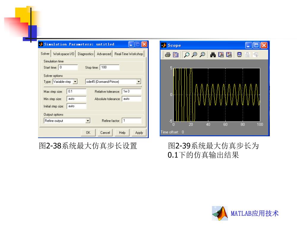
Task: Close the Simulation Parameters dialog
Action: pyautogui.click(x=144, y=45)
